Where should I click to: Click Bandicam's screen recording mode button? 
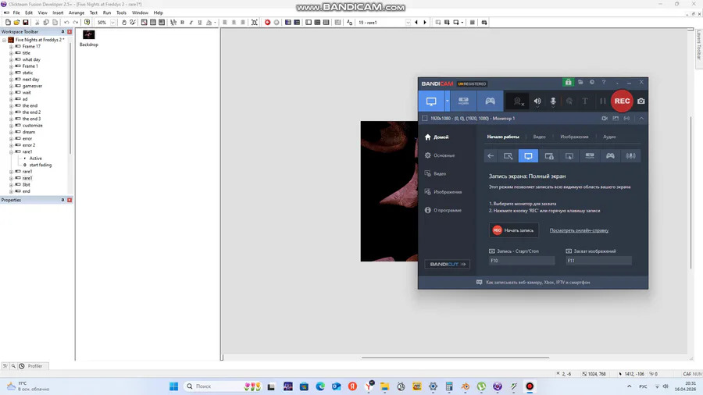pos(431,101)
